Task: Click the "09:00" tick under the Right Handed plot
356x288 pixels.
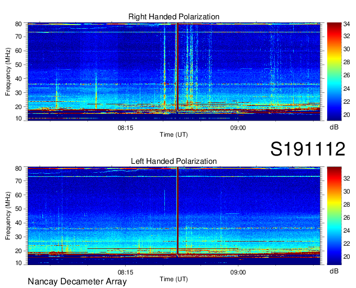Action: [238, 128]
